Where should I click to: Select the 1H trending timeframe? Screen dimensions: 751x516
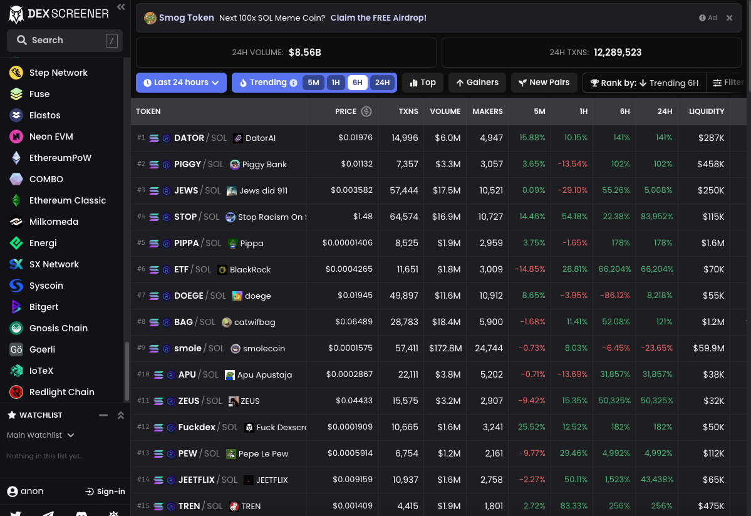coord(336,83)
